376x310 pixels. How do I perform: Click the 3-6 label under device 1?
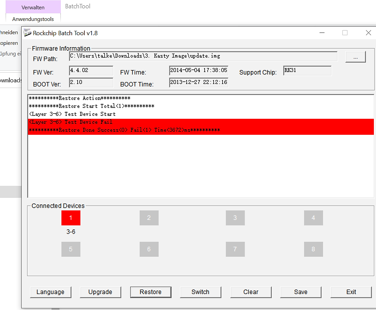coord(71,232)
